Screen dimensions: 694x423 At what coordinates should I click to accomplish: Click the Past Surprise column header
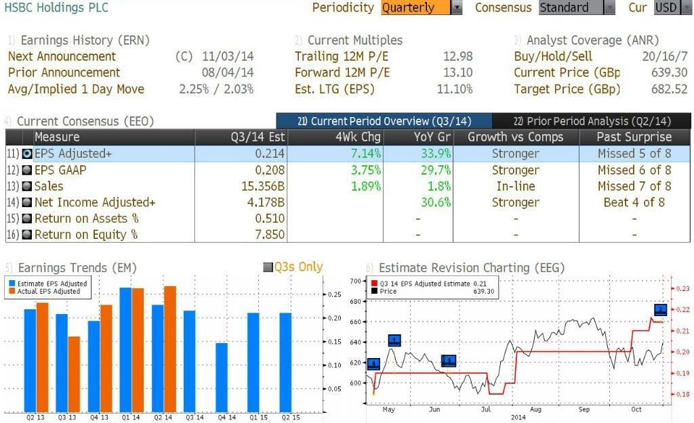(x=634, y=137)
